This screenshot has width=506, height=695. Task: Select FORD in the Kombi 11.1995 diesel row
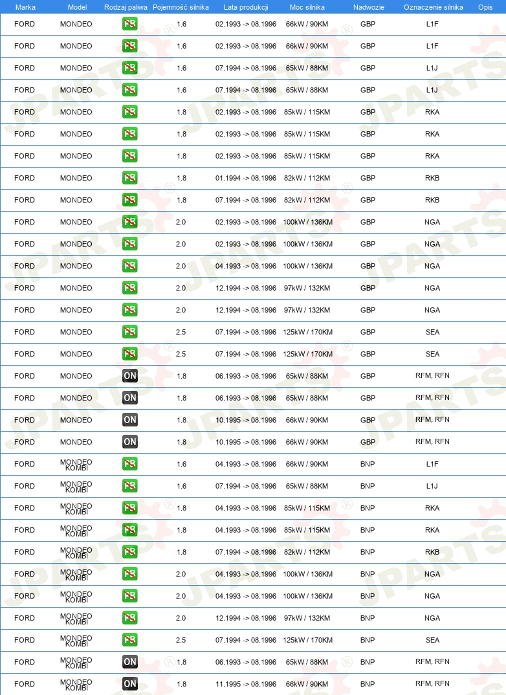pyautogui.click(x=25, y=684)
